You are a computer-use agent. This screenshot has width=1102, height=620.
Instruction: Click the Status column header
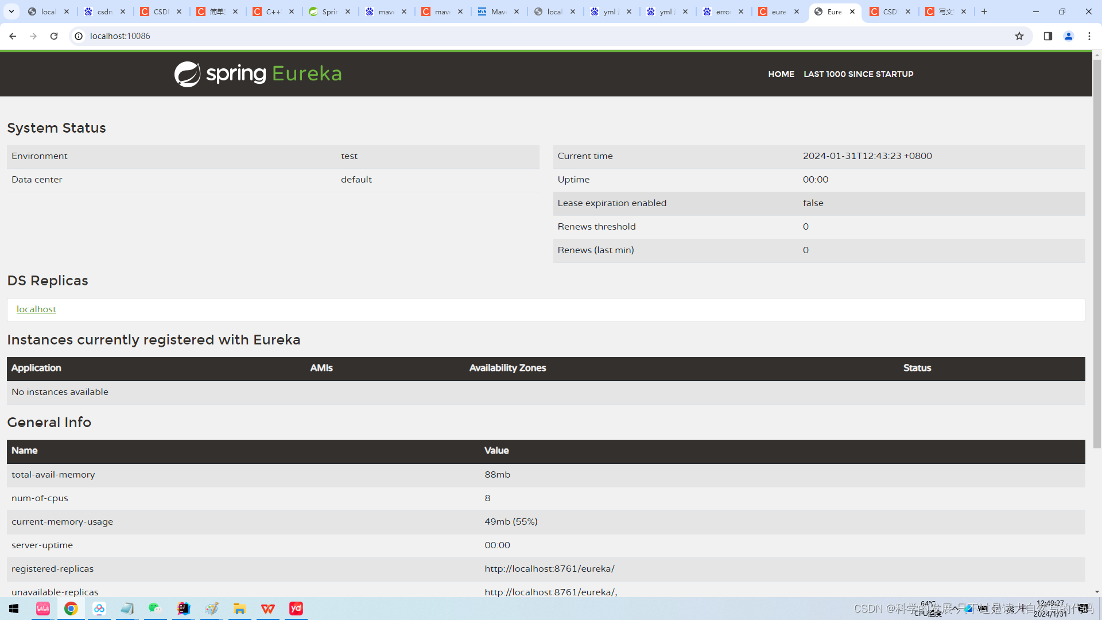click(x=917, y=368)
